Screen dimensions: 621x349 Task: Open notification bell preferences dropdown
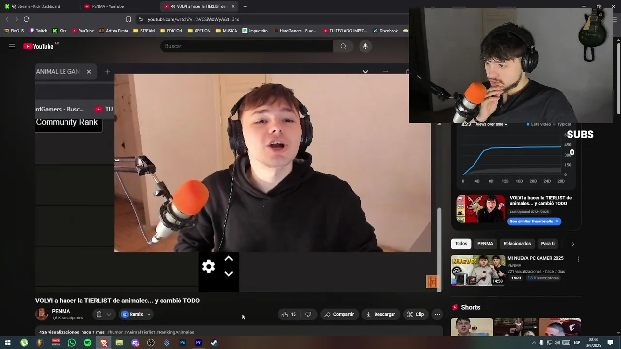[x=103, y=314]
